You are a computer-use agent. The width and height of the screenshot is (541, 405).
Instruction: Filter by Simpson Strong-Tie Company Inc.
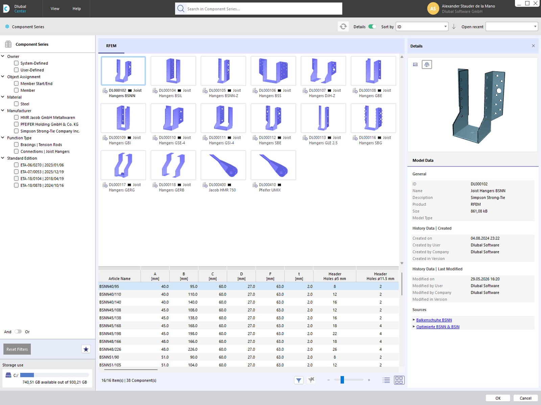(16, 131)
